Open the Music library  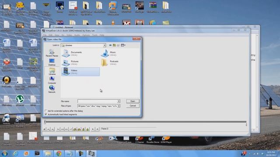pos(108,53)
